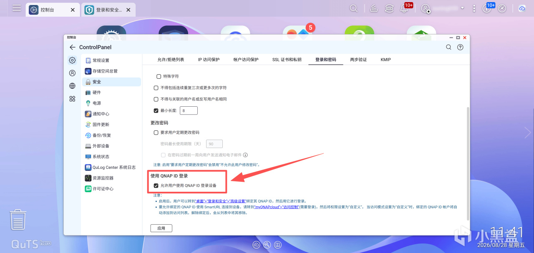Switch to 两步验证 tab
Image resolution: width=534 pixels, height=253 pixels.
point(358,60)
